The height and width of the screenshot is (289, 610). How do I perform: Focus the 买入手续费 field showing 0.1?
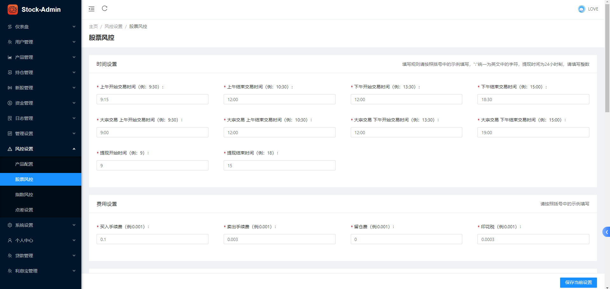[x=152, y=239]
